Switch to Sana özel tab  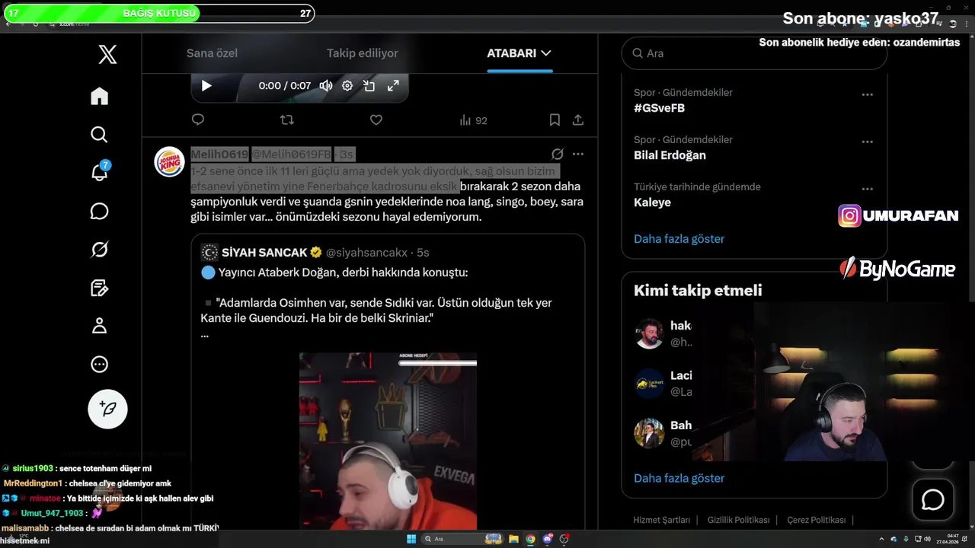(212, 53)
